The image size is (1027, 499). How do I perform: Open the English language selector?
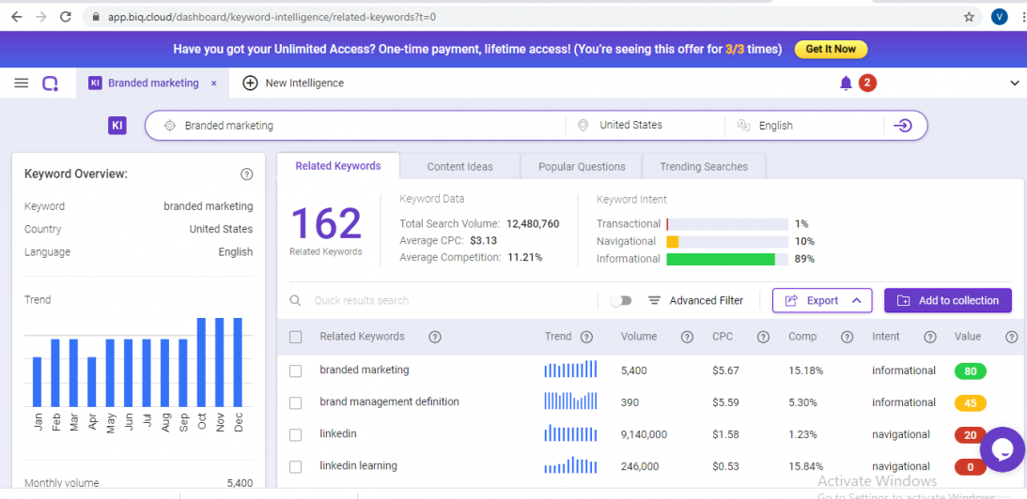pos(804,125)
